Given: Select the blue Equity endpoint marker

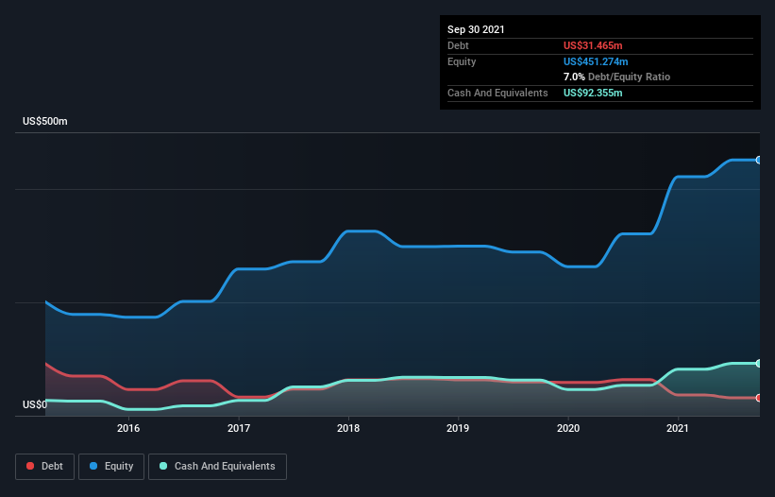Looking at the screenshot, I should coord(759,161).
